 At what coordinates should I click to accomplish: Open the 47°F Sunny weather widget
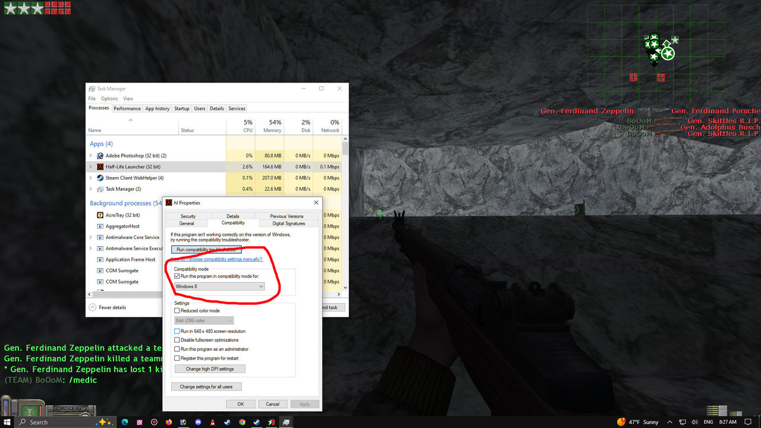tap(638, 422)
